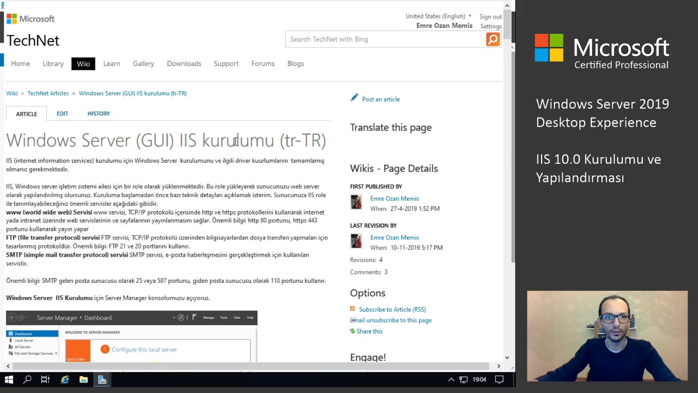Select the ARTICLE tab
This screenshot has height=393, width=698.
click(26, 114)
